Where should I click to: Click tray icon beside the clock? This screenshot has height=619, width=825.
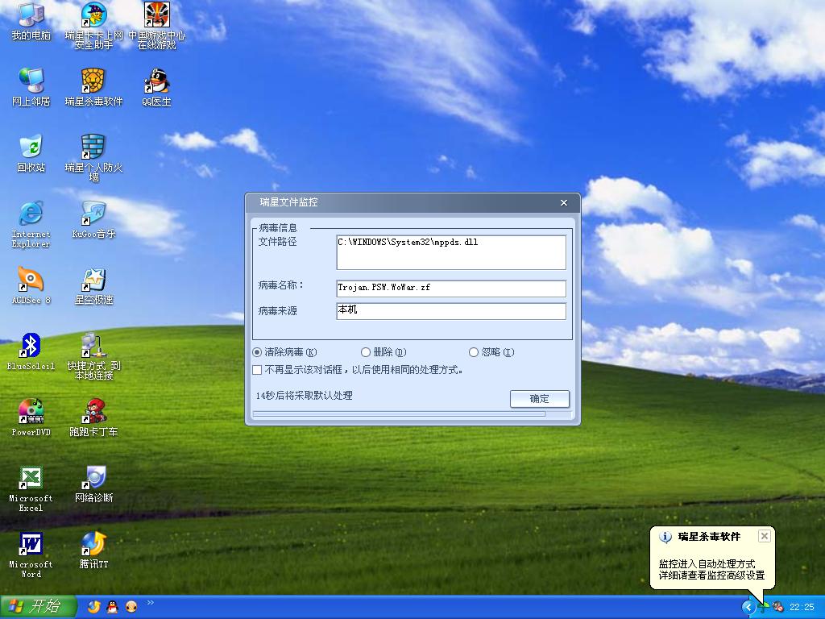click(x=777, y=608)
